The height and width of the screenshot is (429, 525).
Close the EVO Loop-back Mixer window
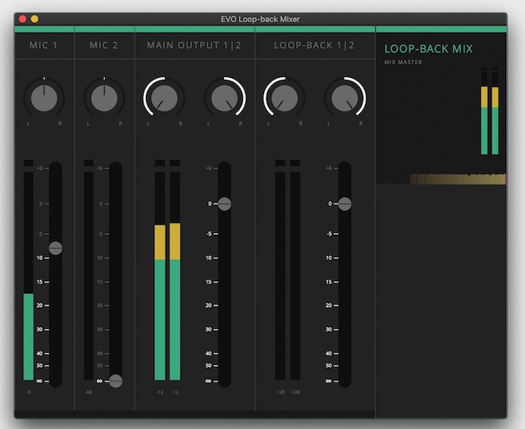click(22, 19)
